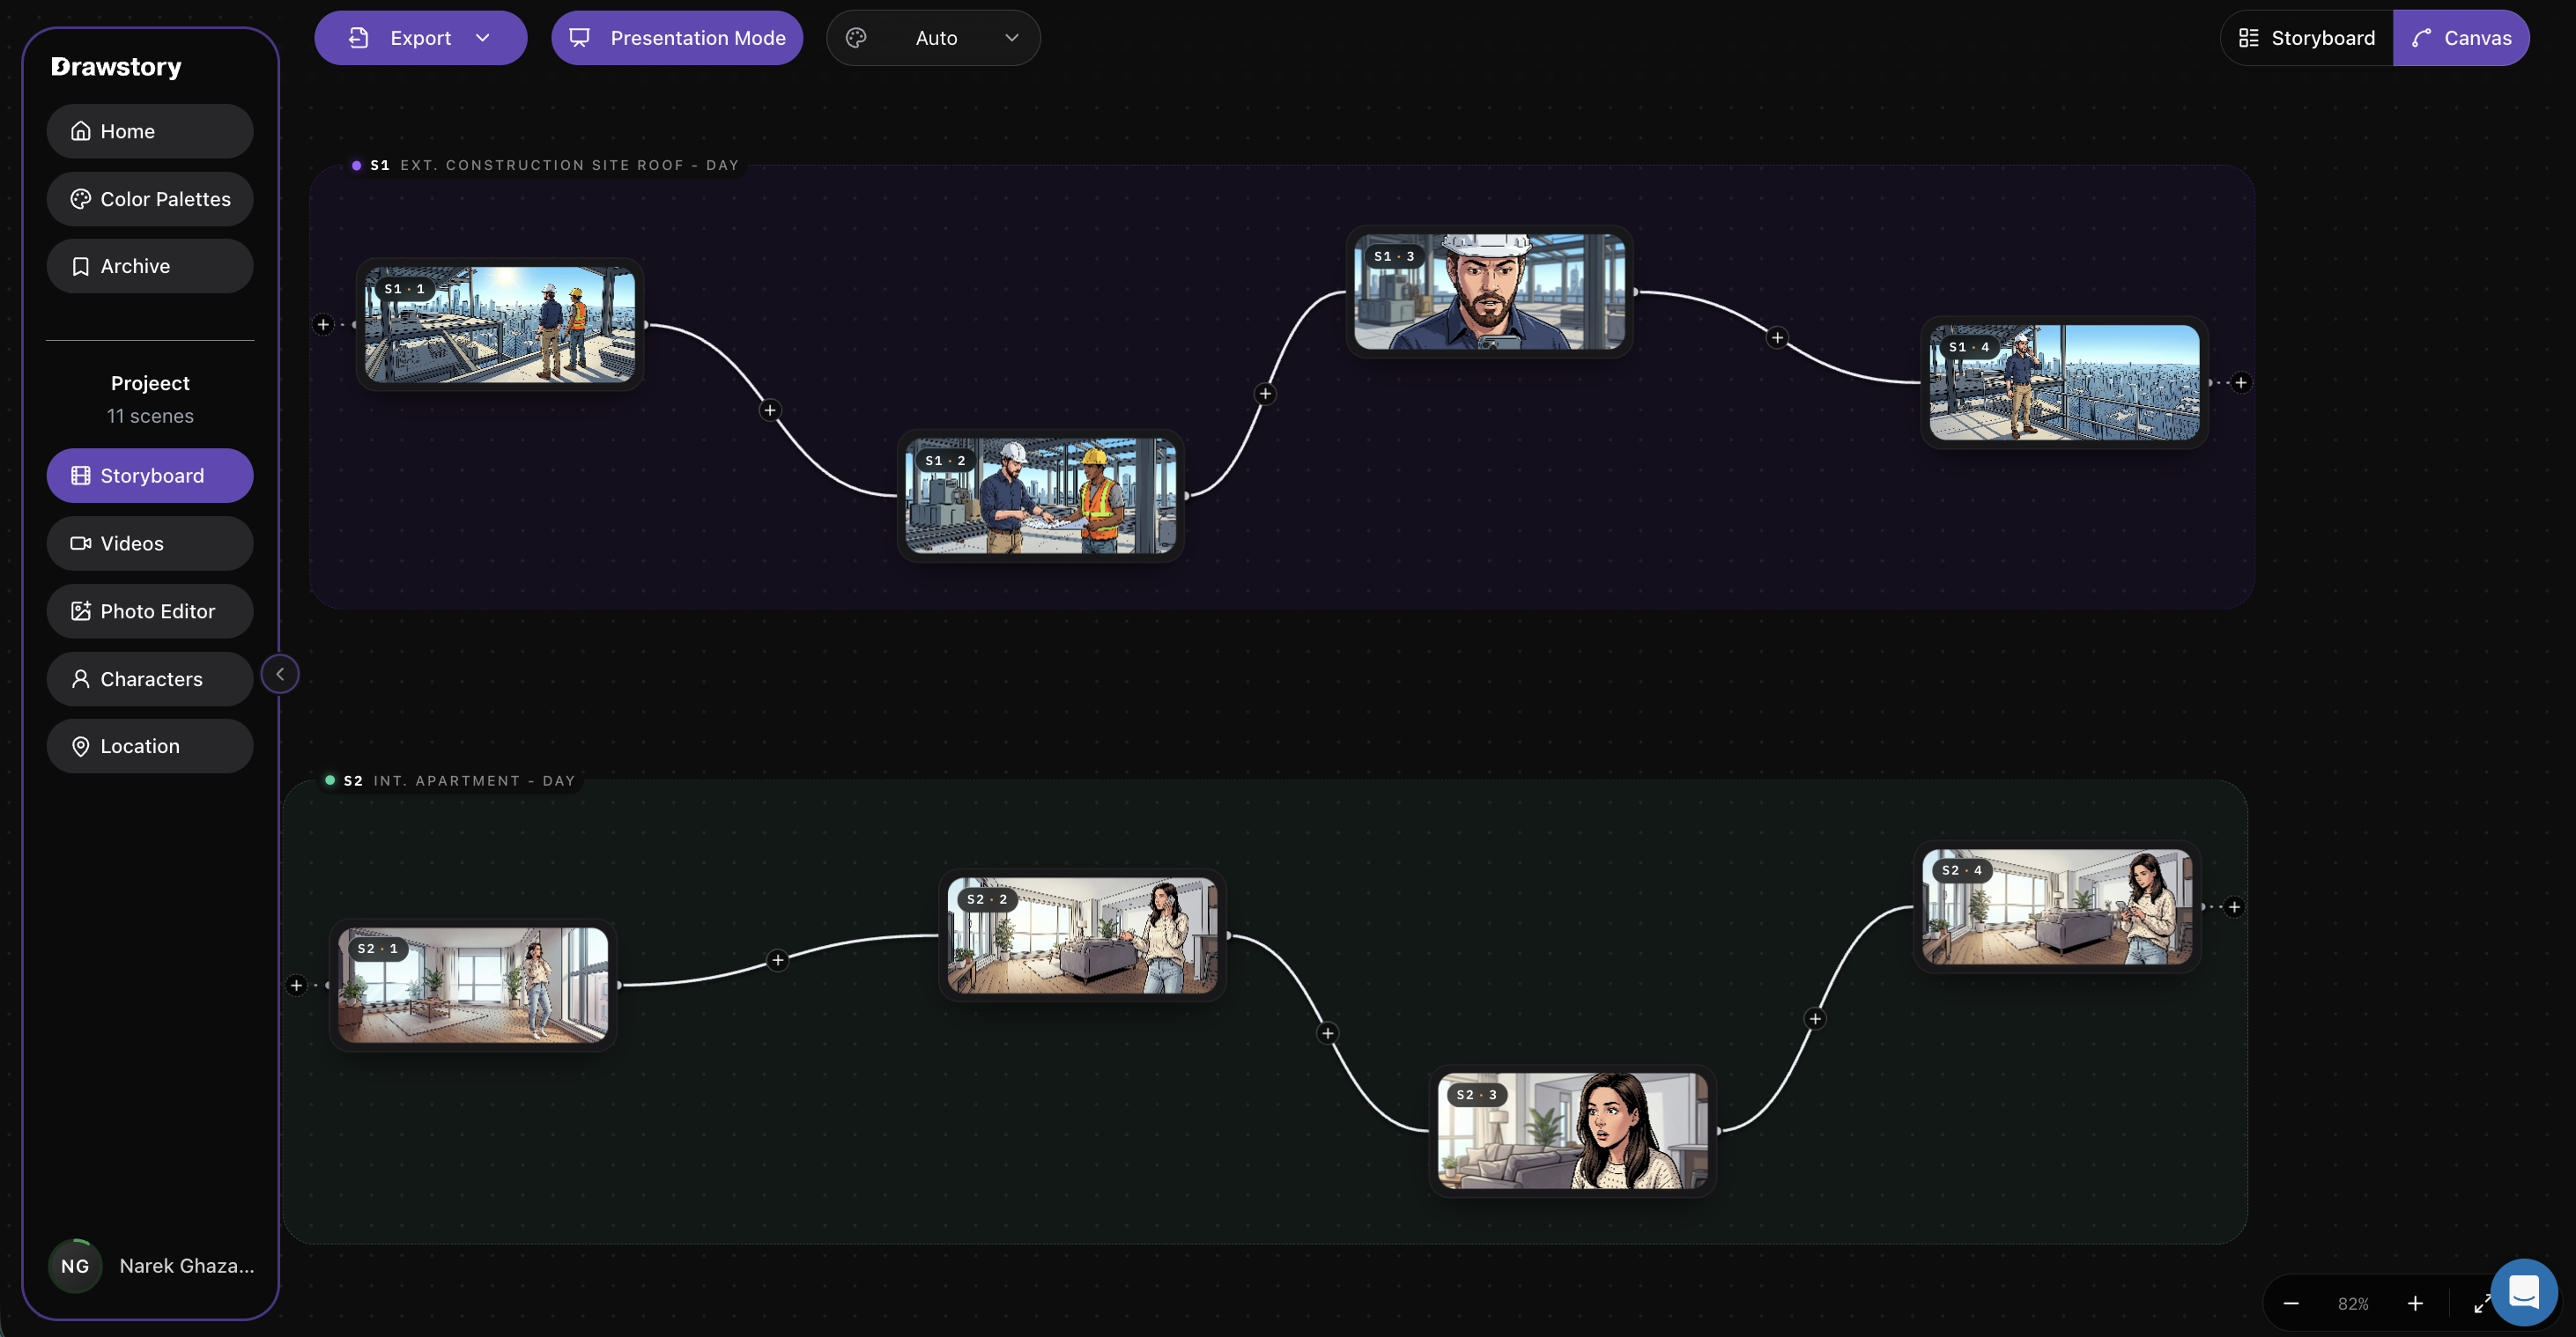This screenshot has width=2576, height=1337.
Task: Open Color Palettes in sidebar
Action: tap(150, 199)
